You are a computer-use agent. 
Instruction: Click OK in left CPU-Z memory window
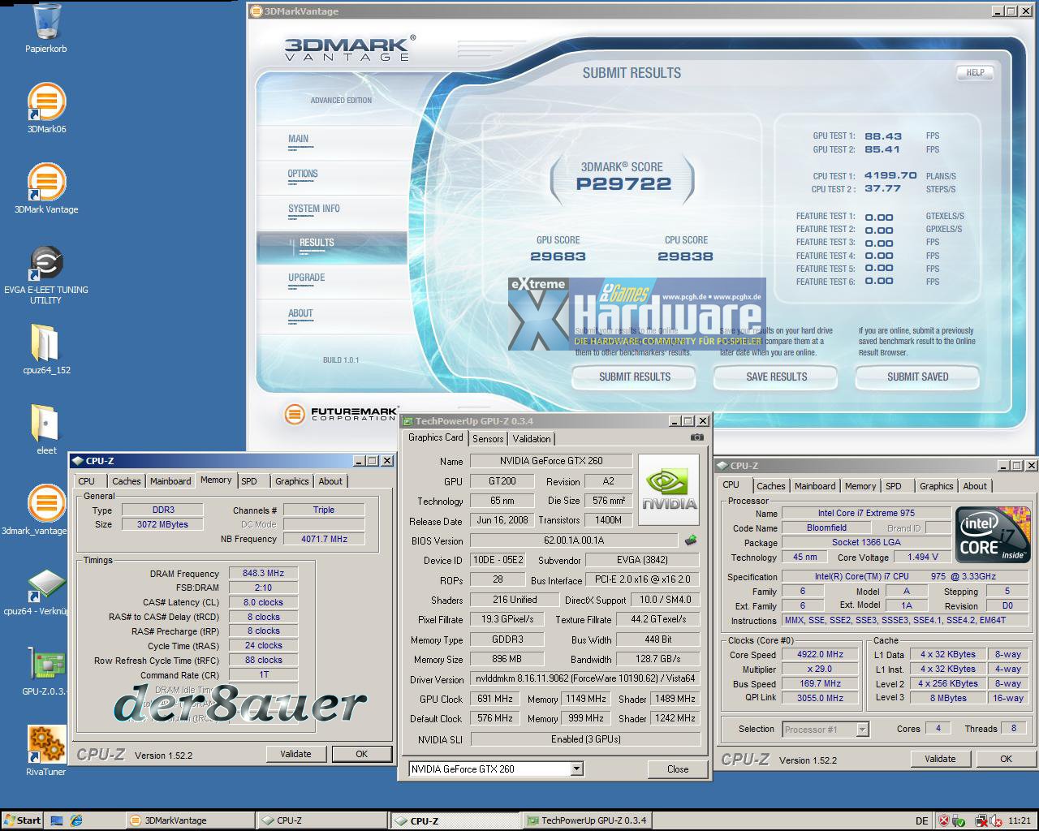[x=362, y=754]
